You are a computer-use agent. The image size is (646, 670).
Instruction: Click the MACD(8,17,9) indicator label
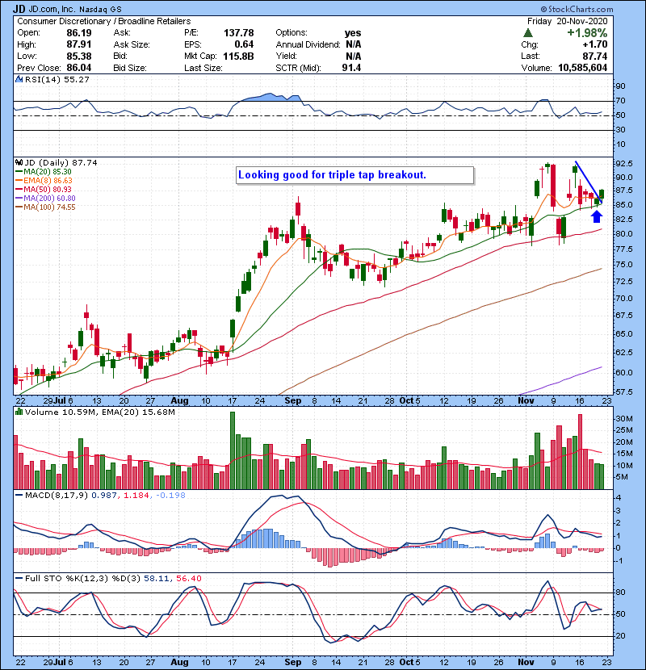click(x=57, y=496)
